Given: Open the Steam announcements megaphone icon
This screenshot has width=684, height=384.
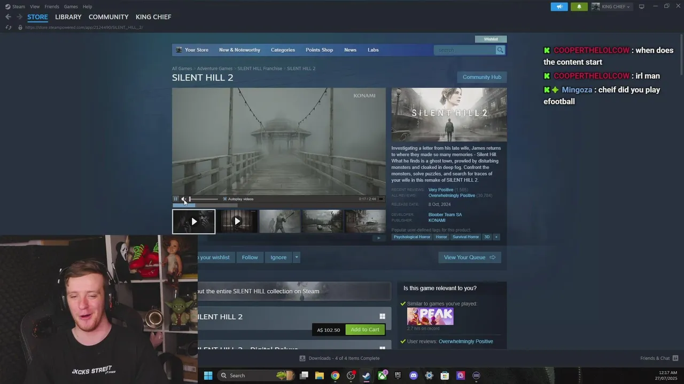Looking at the screenshot, I should coord(559,6).
